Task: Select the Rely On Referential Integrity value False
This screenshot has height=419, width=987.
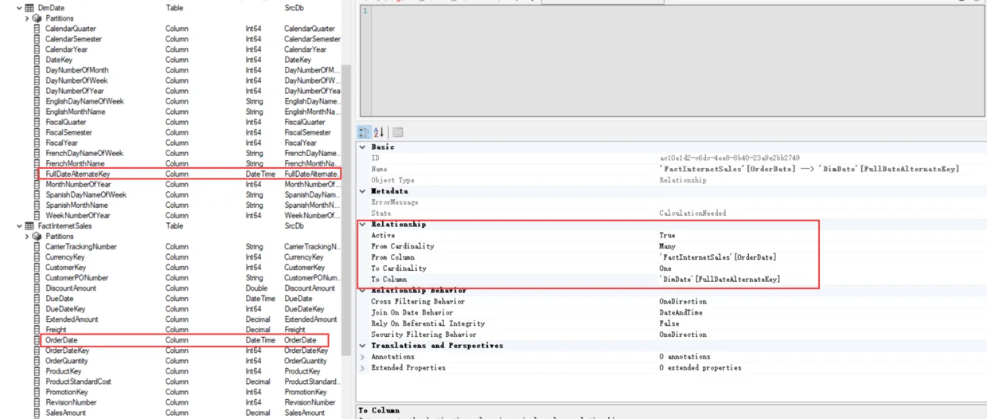Action: pos(669,323)
